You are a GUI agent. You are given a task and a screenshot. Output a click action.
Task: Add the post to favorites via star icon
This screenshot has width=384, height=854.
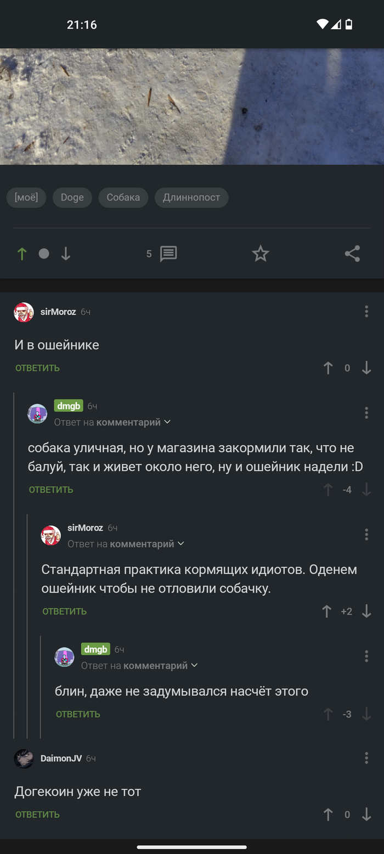(260, 254)
